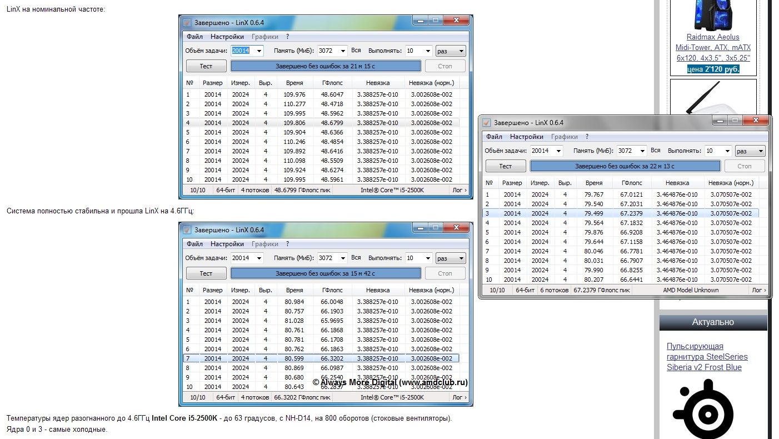Click highlighted Объём задачи field in the 21 м window
The height and width of the screenshot is (439, 779).
point(247,51)
